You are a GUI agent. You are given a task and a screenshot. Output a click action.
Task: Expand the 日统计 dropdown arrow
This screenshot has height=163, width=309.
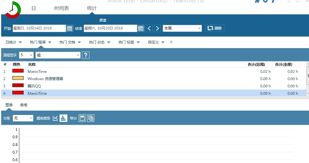pyautogui.click(x=20, y=42)
